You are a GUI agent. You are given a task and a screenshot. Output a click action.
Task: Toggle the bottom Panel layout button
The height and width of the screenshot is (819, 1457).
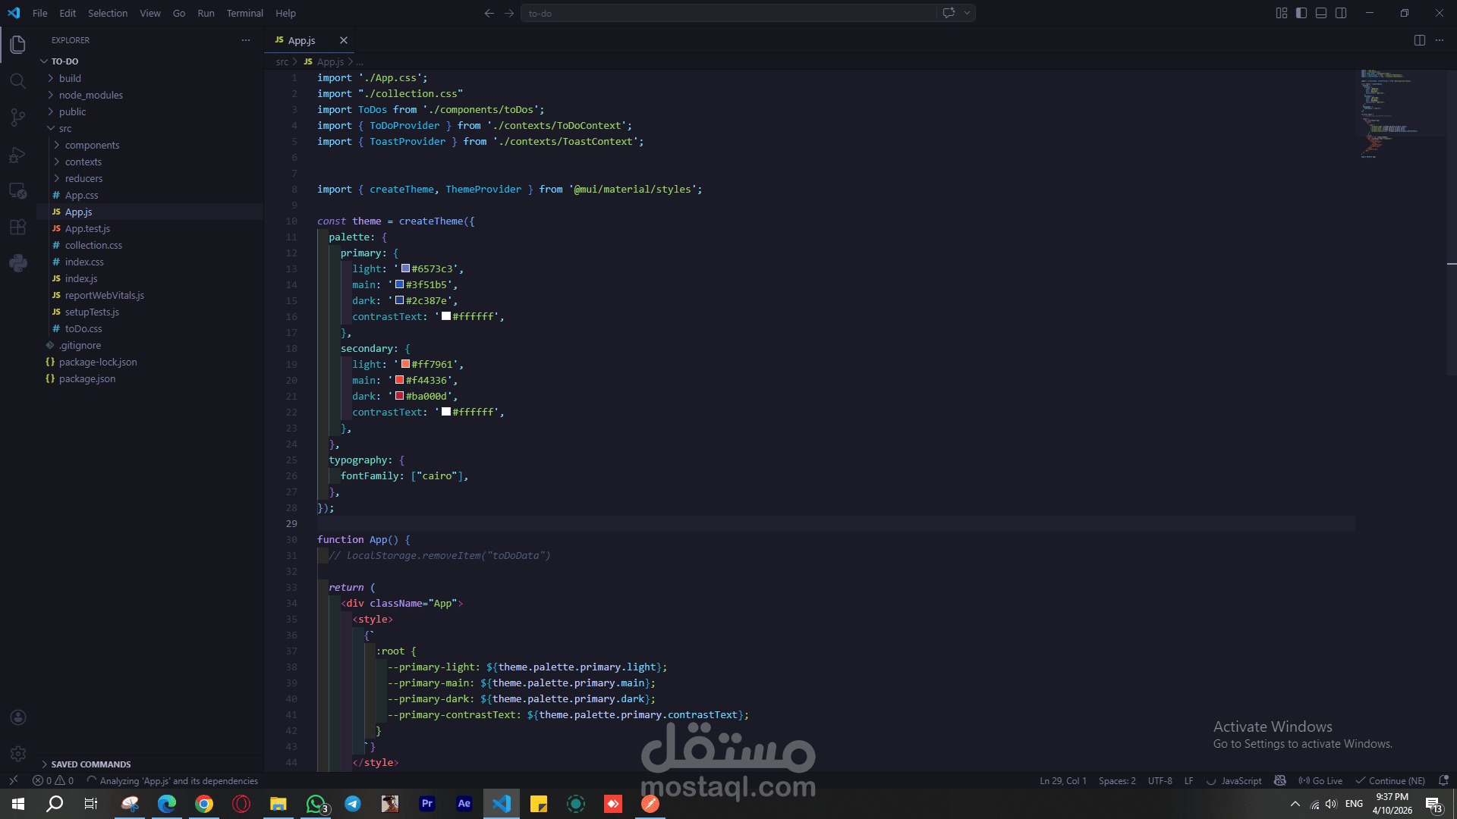point(1321,13)
